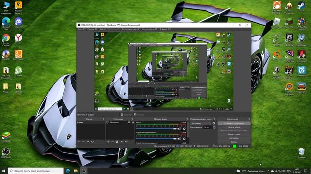This screenshot has height=174, width=311.
Task: Enable Studio Mode button
Action: coord(234,134)
